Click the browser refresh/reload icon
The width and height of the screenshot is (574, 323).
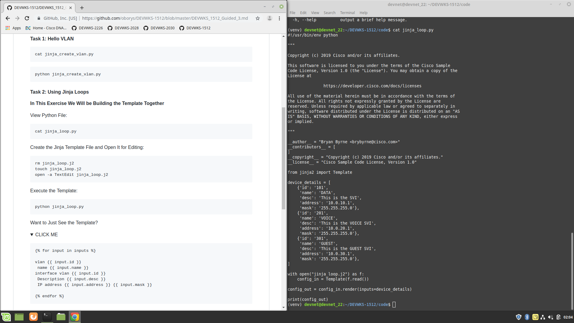click(27, 18)
